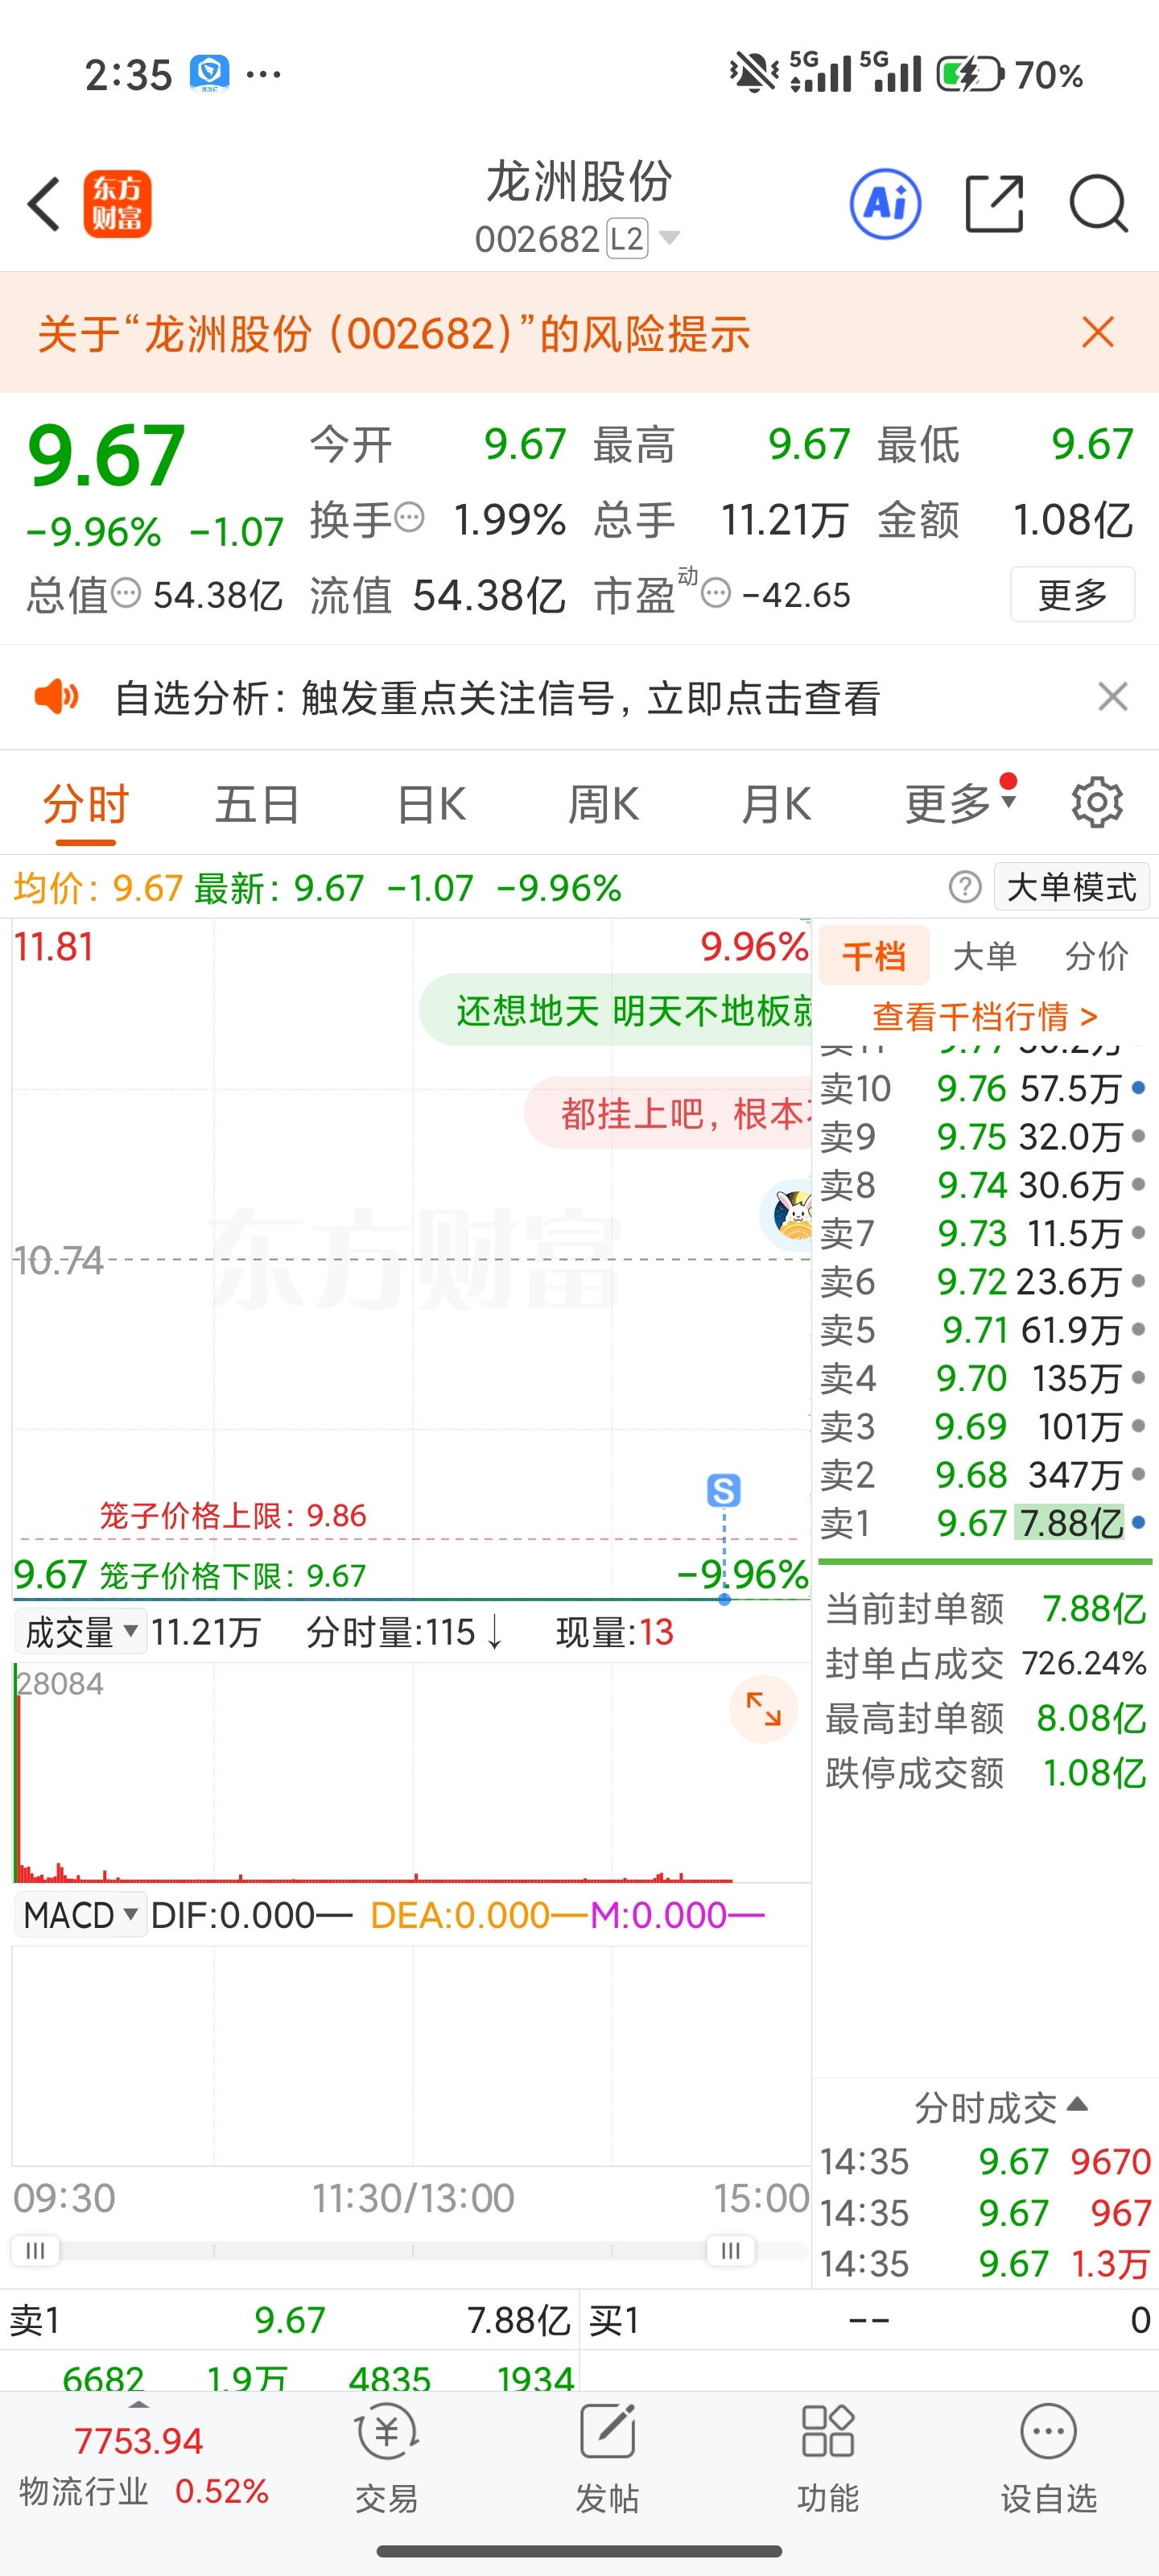Tap the 还想地天 comment bubble
Screen dimensions: 1159x2576
pyautogui.click(x=616, y=1010)
